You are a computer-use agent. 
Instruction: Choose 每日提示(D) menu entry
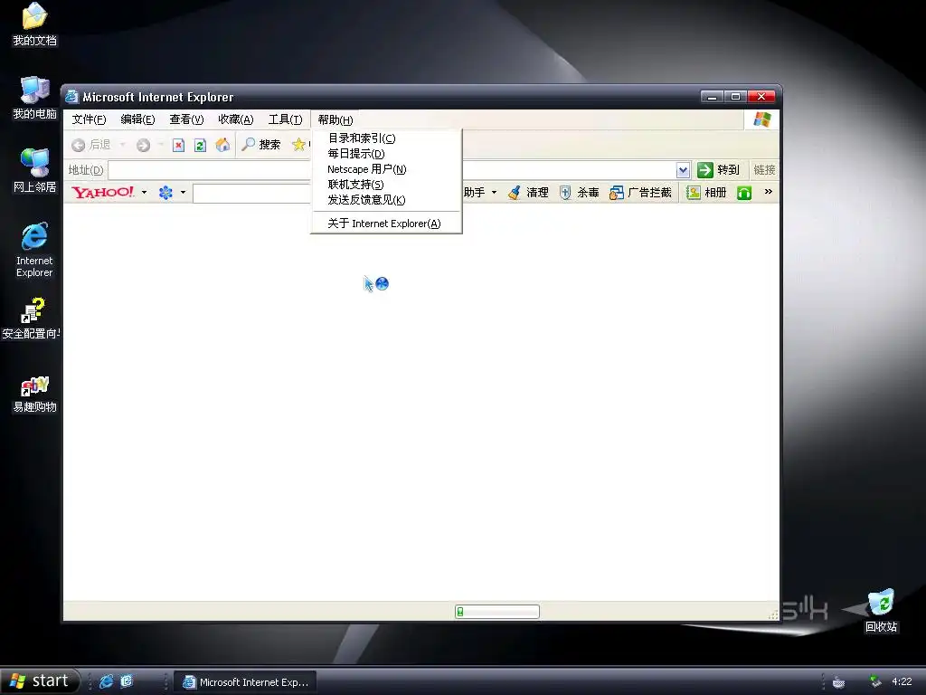click(x=386, y=154)
